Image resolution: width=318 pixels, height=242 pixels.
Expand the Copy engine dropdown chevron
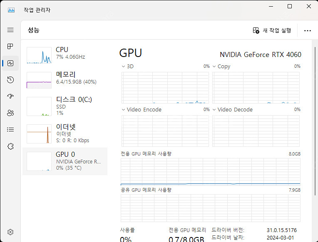(x=214, y=67)
